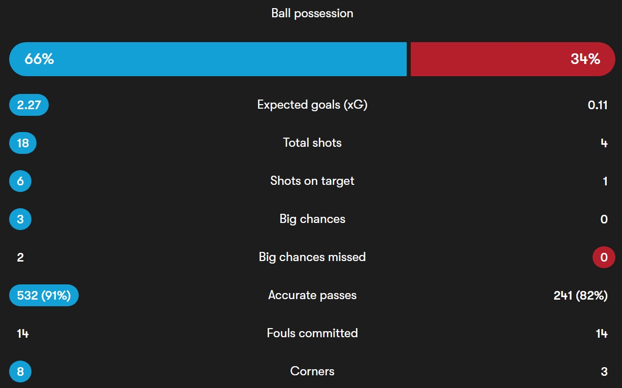
Task: Click the 532 (91%) accurate passes badge
Action: 44,296
